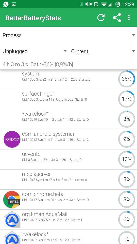Tap the purple lollipop systemui icon

coord(12,139)
